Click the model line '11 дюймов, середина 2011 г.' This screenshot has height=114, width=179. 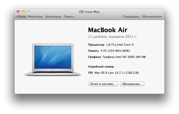pos(113,36)
